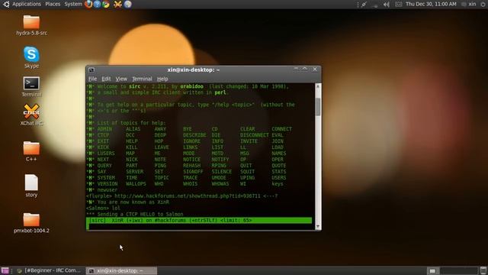Open the Help launcher in the top panel
This screenshot has width=488, height=275.
pos(97,4)
